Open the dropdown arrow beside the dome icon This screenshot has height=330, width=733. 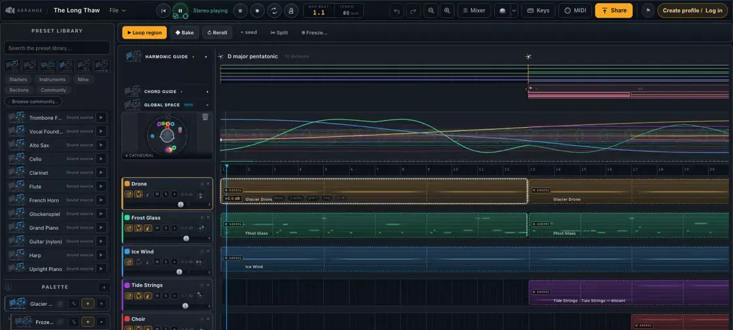514,10
